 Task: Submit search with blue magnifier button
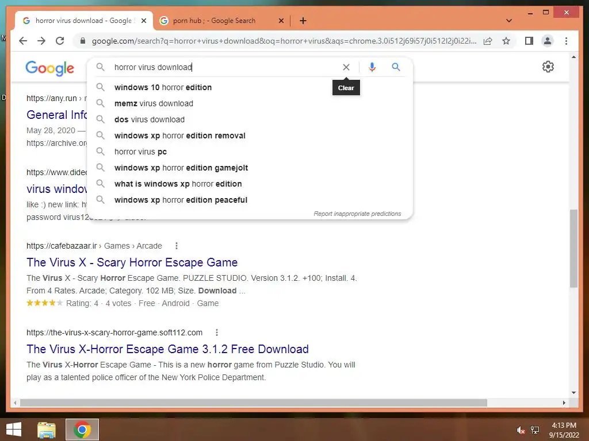(x=396, y=67)
